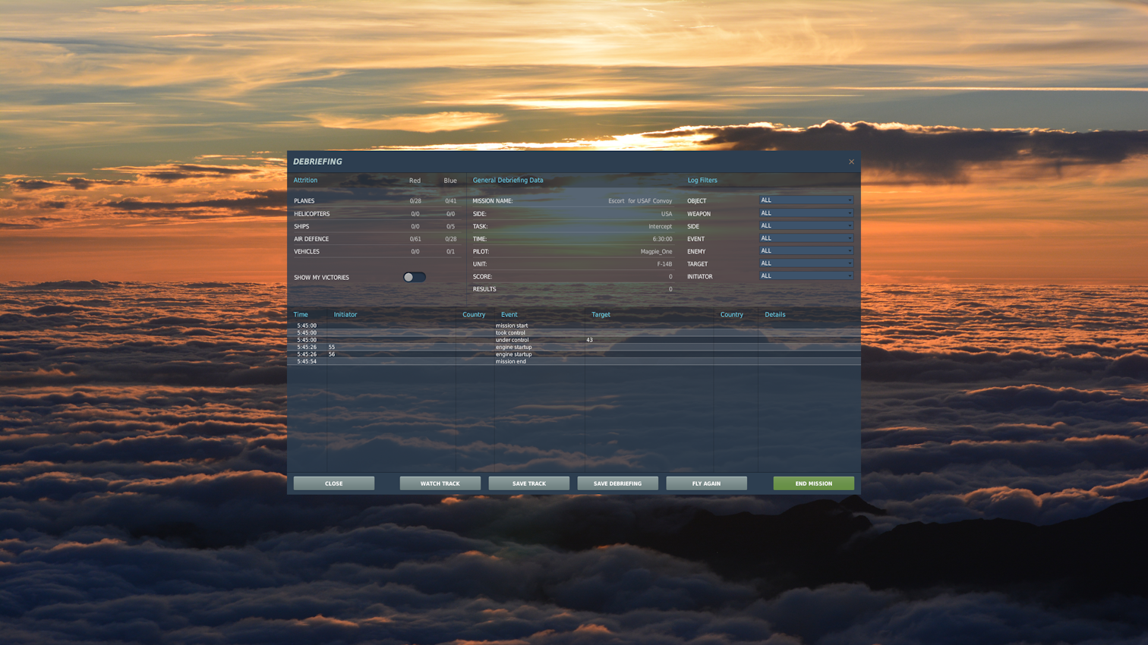This screenshot has width=1148, height=645.
Task: Sort log by the Initiator column header
Action: [345, 314]
